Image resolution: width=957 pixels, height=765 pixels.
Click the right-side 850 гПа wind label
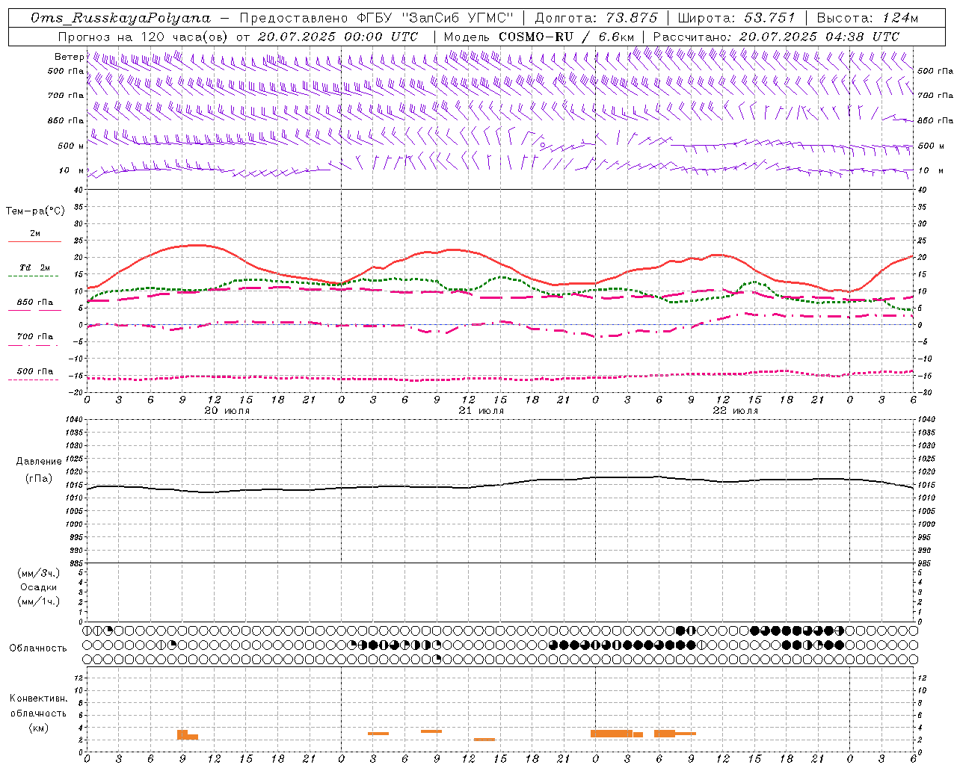pyautogui.click(x=935, y=120)
